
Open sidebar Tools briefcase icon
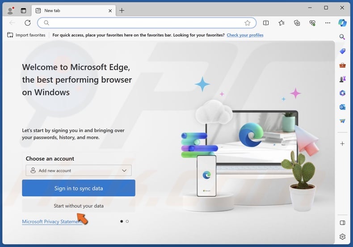tap(342, 66)
